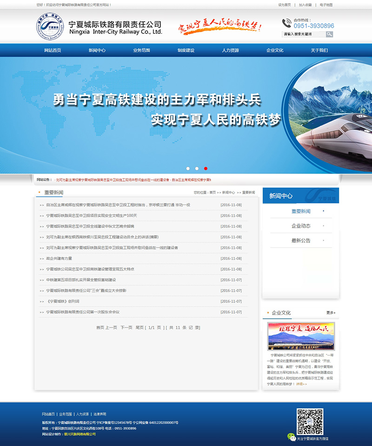372x446 pixels.
Task: Open 新闻中心 in the navigation bar
Action: point(97,50)
